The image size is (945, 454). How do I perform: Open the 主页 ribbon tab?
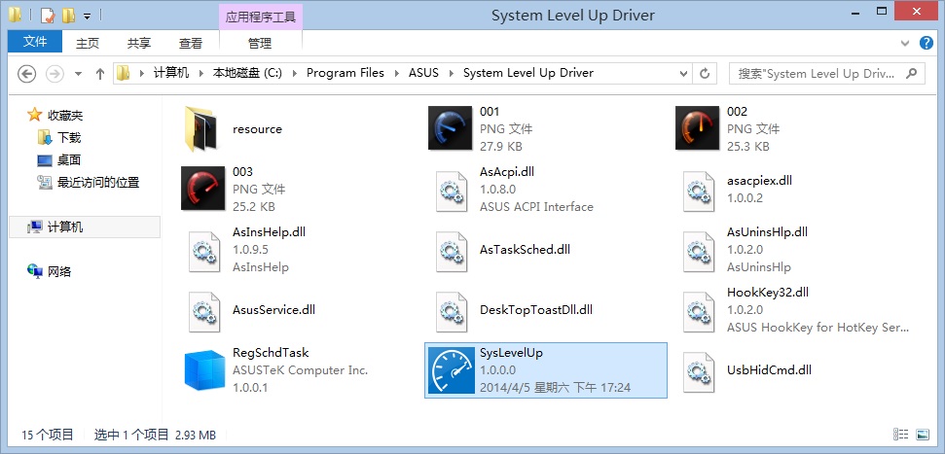coord(88,44)
